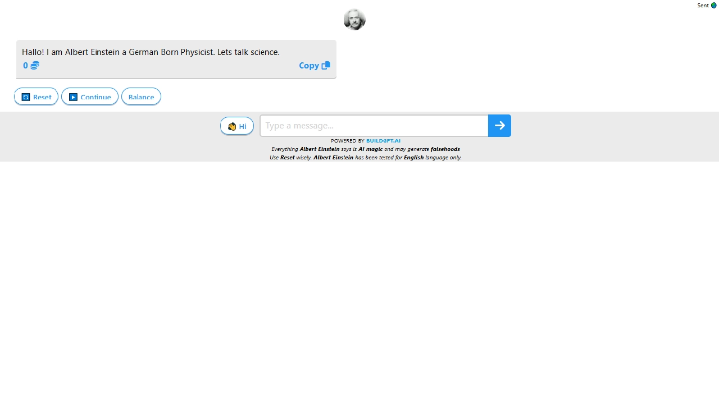Click the AI magic disclaimer line
This screenshot has height=404, width=719.
tap(365, 149)
